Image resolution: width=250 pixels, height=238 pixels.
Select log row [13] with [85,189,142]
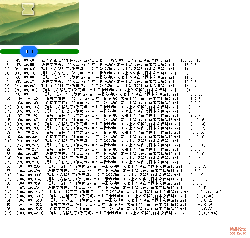point(103,111)
